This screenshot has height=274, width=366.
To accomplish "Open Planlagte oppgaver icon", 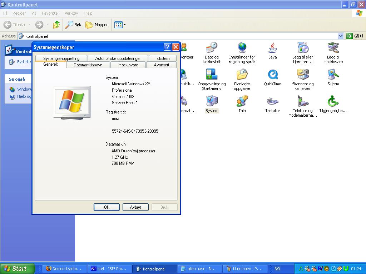I will click(x=242, y=80).
